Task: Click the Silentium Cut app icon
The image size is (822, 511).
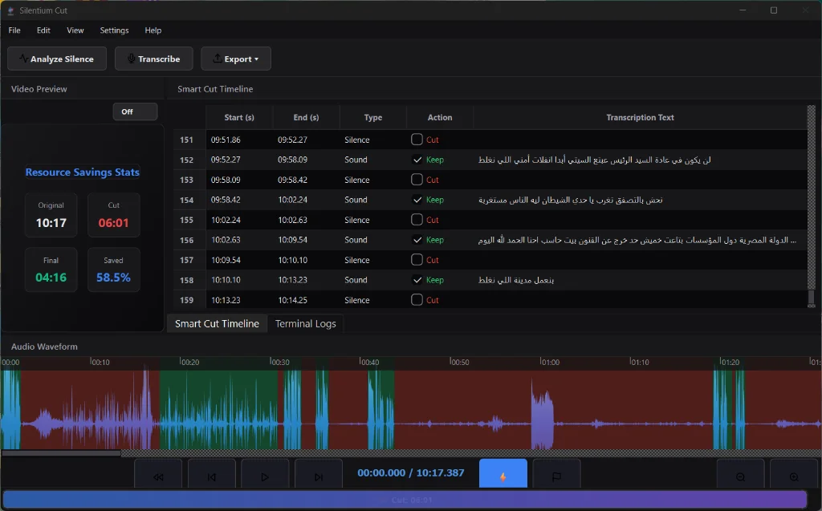Action: 10,10
